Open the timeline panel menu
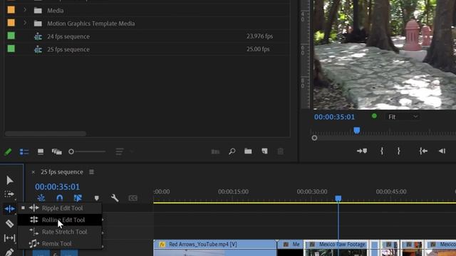 92,172
